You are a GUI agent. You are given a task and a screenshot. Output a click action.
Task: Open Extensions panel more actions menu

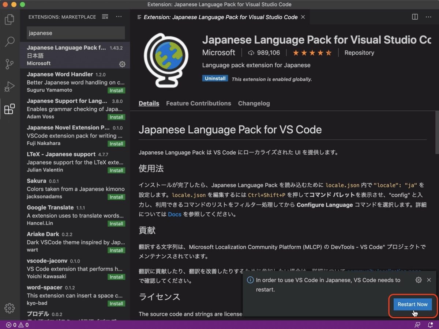119,17
